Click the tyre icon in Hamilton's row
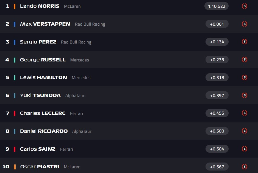The image size is (258, 173). (x=244, y=77)
